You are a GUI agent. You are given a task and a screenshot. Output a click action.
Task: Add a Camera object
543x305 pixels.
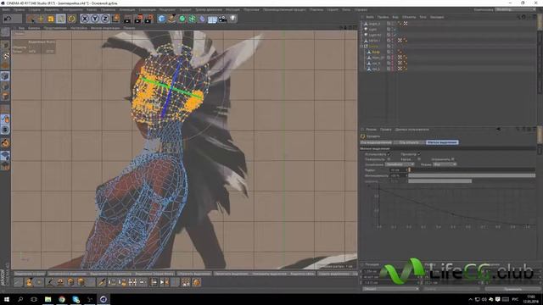pos(222,19)
